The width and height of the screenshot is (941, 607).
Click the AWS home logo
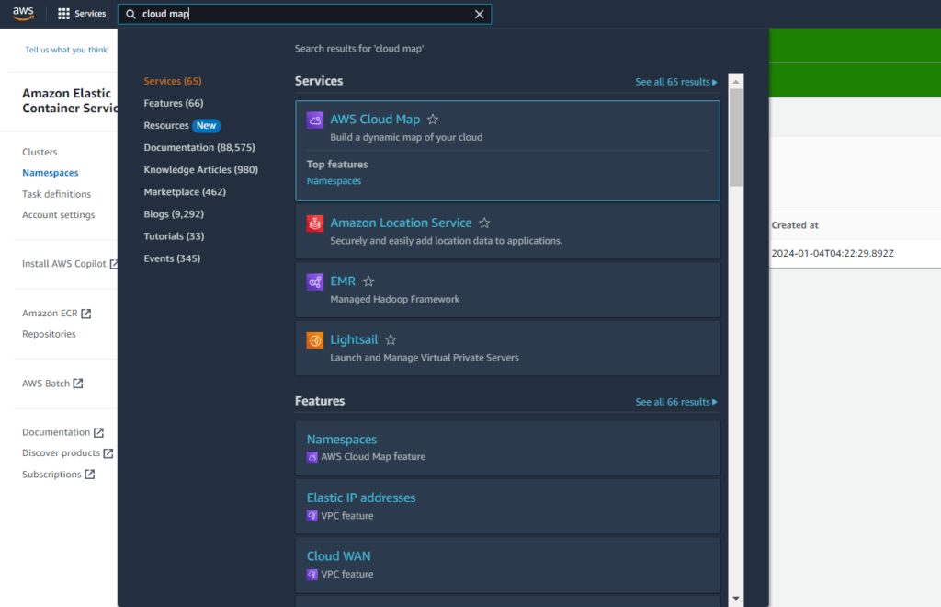coord(23,13)
